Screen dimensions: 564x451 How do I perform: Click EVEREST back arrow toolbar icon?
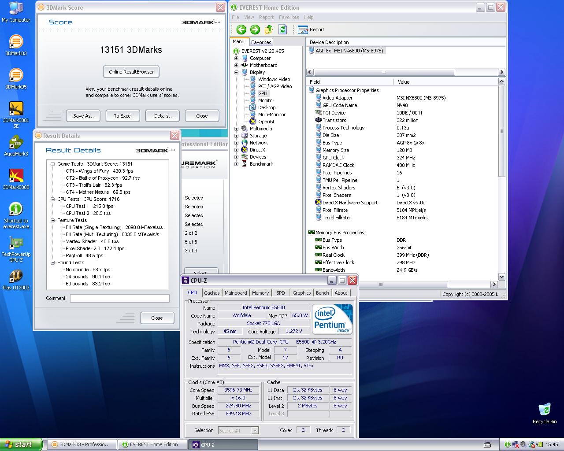click(x=241, y=30)
